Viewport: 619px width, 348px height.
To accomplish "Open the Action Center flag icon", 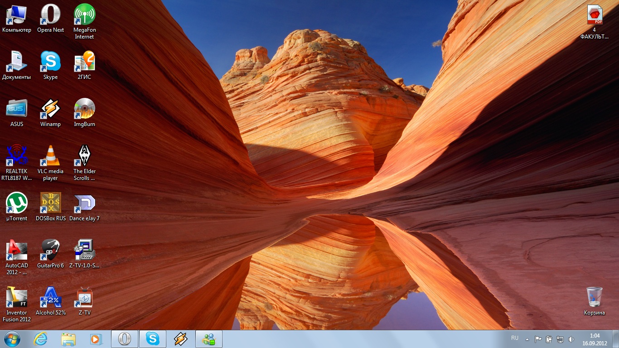I will click(538, 339).
